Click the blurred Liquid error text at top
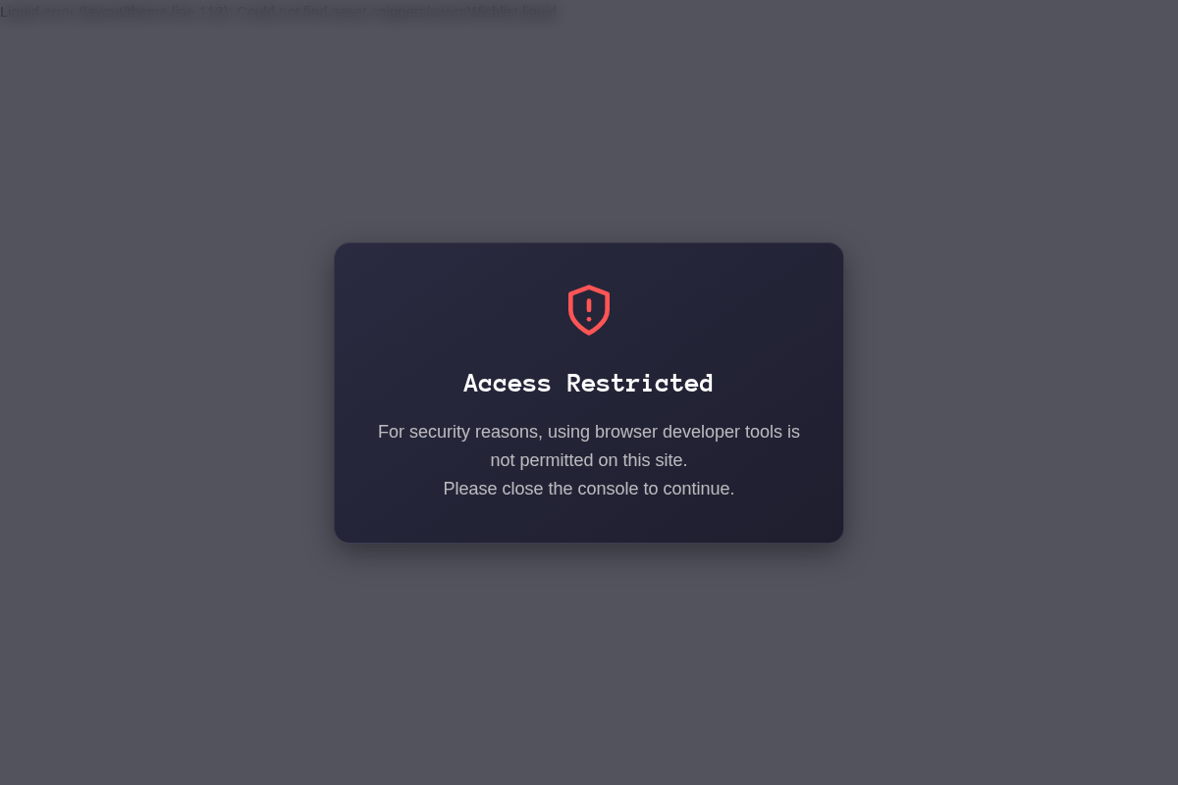Screen dimensions: 1178x785 [279, 12]
